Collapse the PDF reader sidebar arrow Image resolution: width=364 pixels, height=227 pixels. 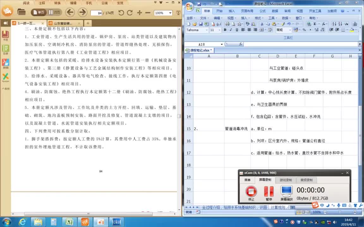click(6, 23)
